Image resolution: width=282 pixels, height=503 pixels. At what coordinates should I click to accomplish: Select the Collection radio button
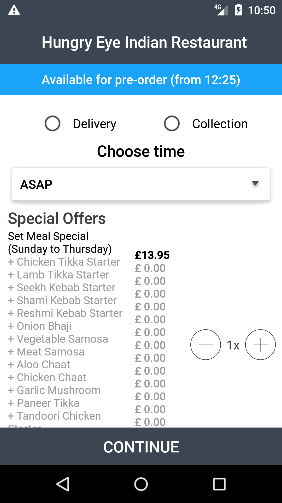pyautogui.click(x=172, y=123)
